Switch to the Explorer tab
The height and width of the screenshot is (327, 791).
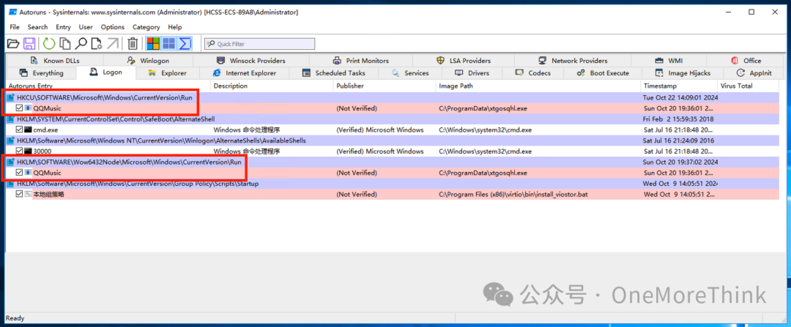(x=168, y=73)
